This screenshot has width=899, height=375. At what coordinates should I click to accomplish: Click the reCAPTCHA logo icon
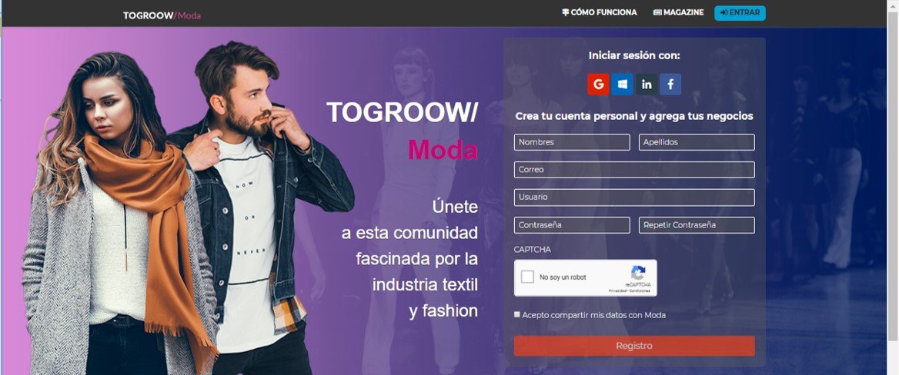point(637,273)
